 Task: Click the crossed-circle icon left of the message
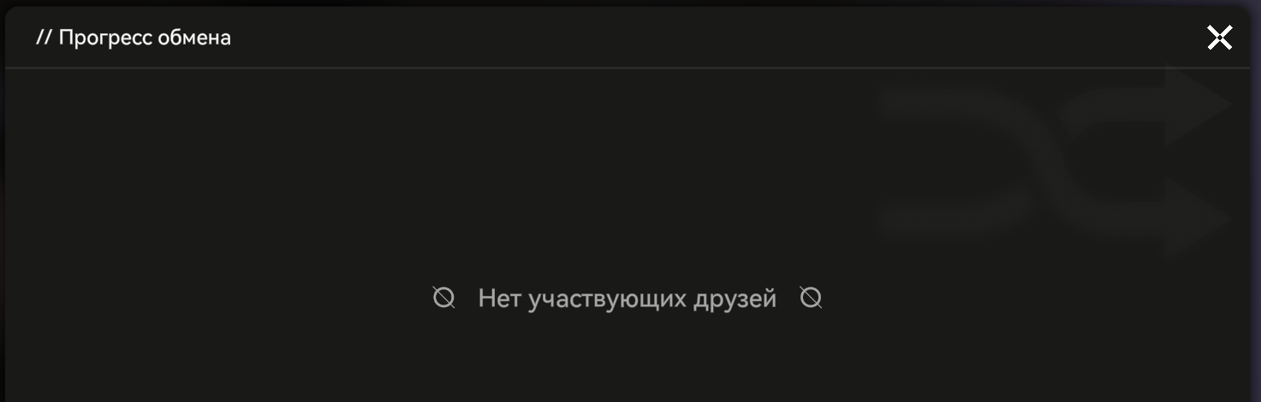(x=443, y=298)
